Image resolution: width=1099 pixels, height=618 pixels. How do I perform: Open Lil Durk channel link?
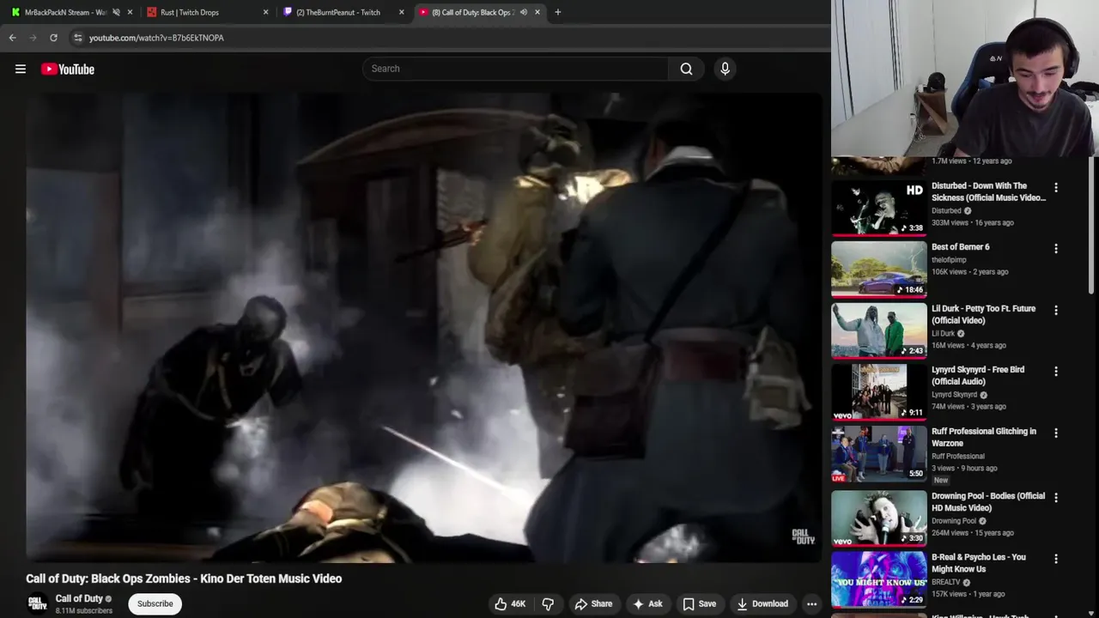943,334
